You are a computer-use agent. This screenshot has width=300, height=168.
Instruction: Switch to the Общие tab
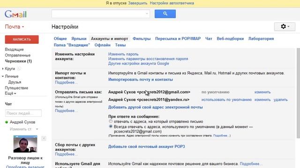[60, 39]
